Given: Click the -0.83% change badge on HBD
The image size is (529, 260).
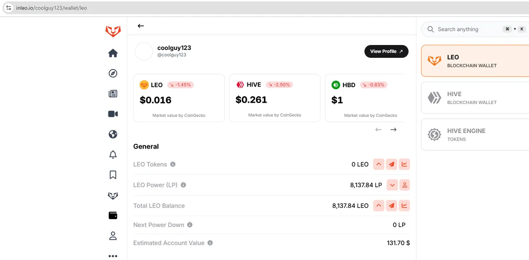Looking at the screenshot, I should (374, 85).
